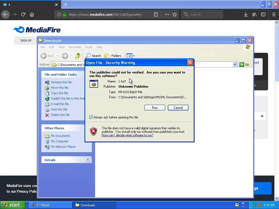Open the browser downloads panel
This screenshot has width=279, height=209.
tap(246, 14)
